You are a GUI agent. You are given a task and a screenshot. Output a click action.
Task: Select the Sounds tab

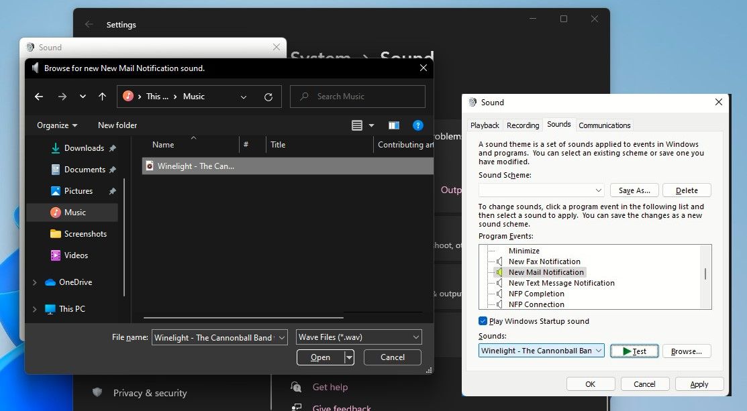click(559, 124)
